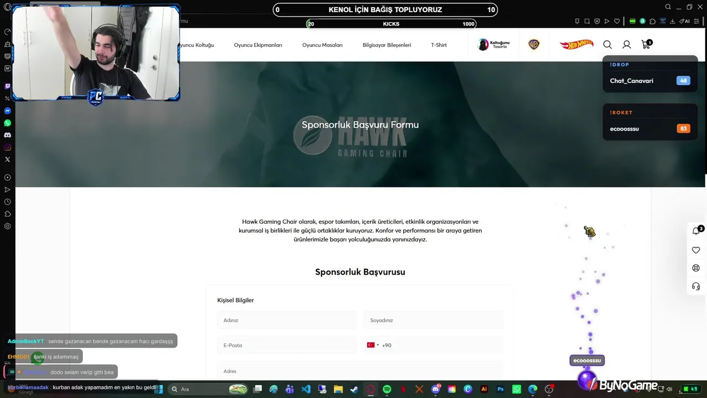Screen dimensions: 707x398
Task: Open Spotify from the taskbar
Action: (x=387, y=389)
